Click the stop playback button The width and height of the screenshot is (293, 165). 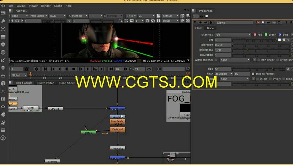[x=74, y=69]
